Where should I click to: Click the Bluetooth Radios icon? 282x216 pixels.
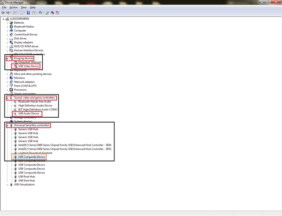pyautogui.click(x=11, y=26)
